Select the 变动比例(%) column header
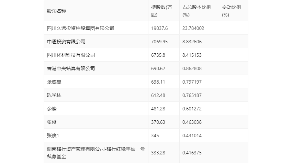Image resolution: width=292 pixels, height=163 pixels. coord(232,11)
